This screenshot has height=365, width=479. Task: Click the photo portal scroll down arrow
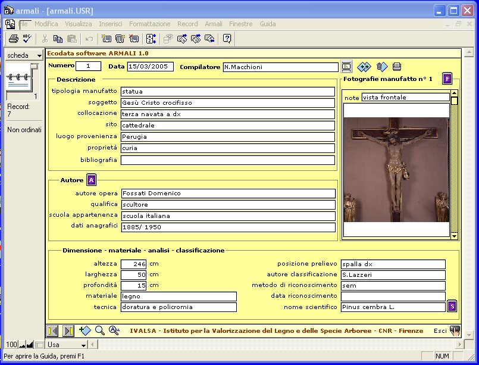[454, 236]
